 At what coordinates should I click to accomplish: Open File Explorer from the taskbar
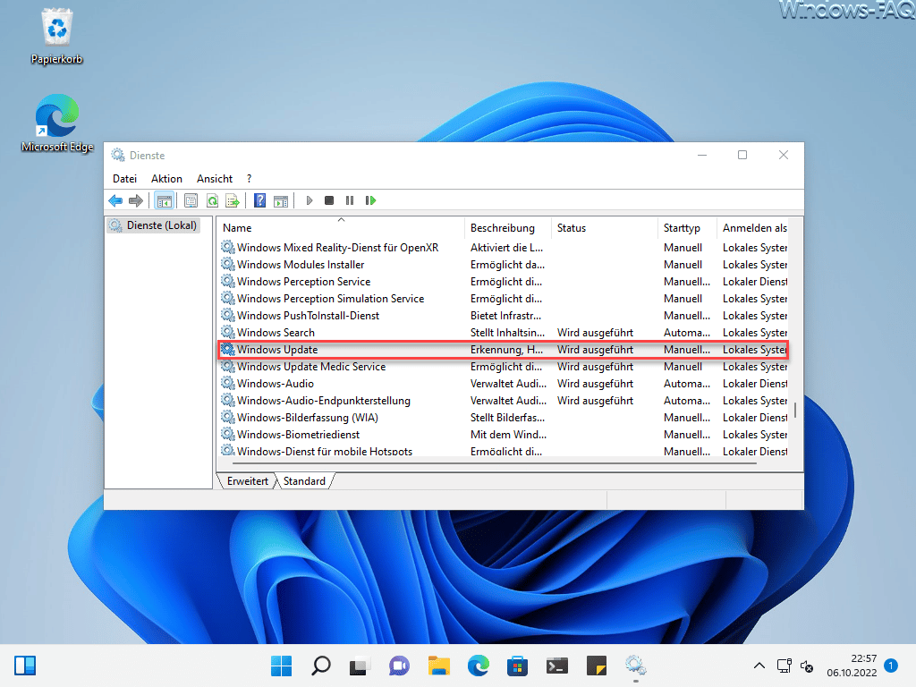click(438, 666)
